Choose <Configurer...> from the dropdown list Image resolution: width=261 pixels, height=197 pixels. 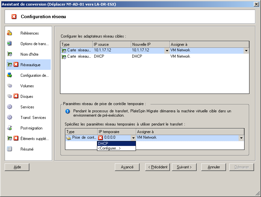(x=116, y=148)
